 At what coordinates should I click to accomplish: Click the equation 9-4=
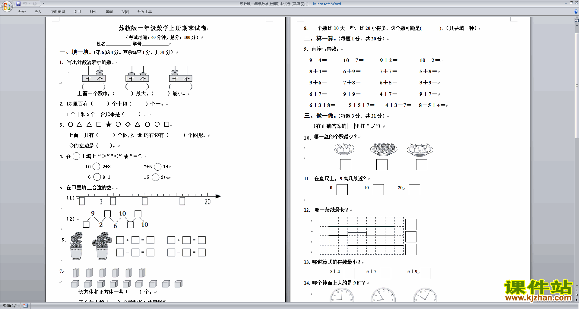point(318,60)
